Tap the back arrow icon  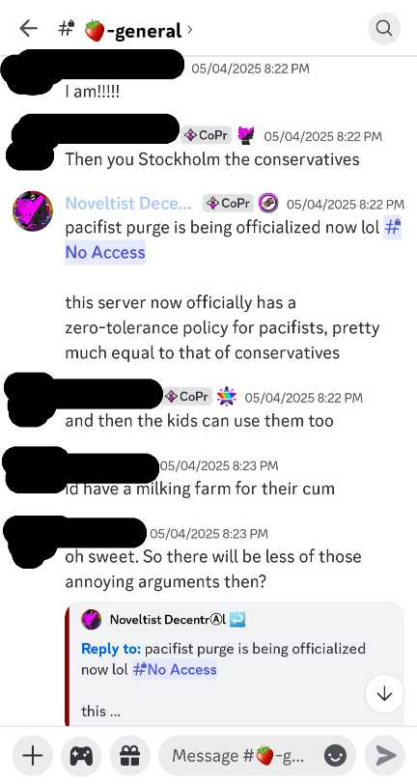pyautogui.click(x=29, y=29)
